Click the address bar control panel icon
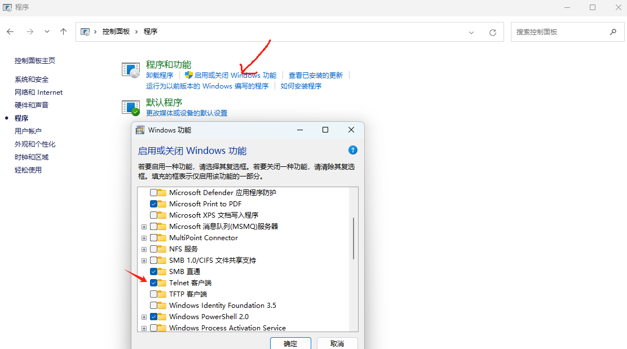The height and width of the screenshot is (349, 627). coord(85,32)
